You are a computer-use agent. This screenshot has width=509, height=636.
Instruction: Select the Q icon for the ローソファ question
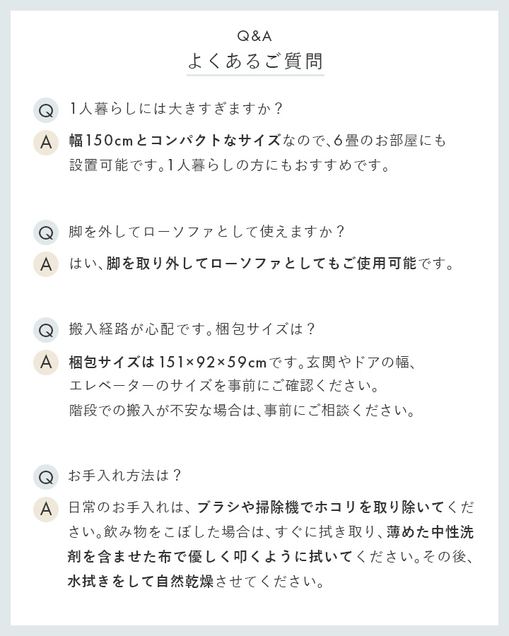click(46, 232)
